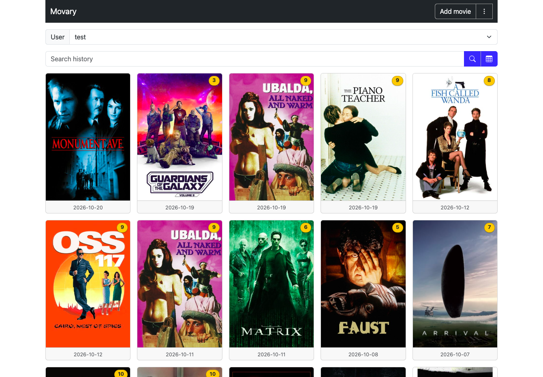The image size is (543, 377).
Task: Open the OSS 117 movie poster
Action: tap(88, 284)
